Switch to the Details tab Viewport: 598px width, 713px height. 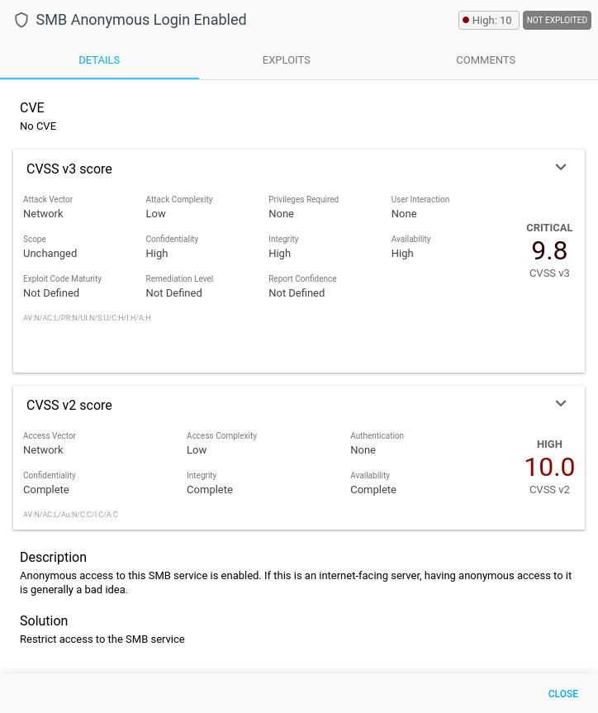(x=99, y=60)
